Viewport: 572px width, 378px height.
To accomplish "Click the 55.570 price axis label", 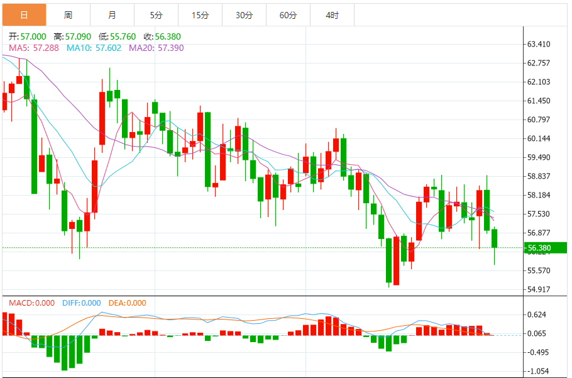I will [539, 270].
